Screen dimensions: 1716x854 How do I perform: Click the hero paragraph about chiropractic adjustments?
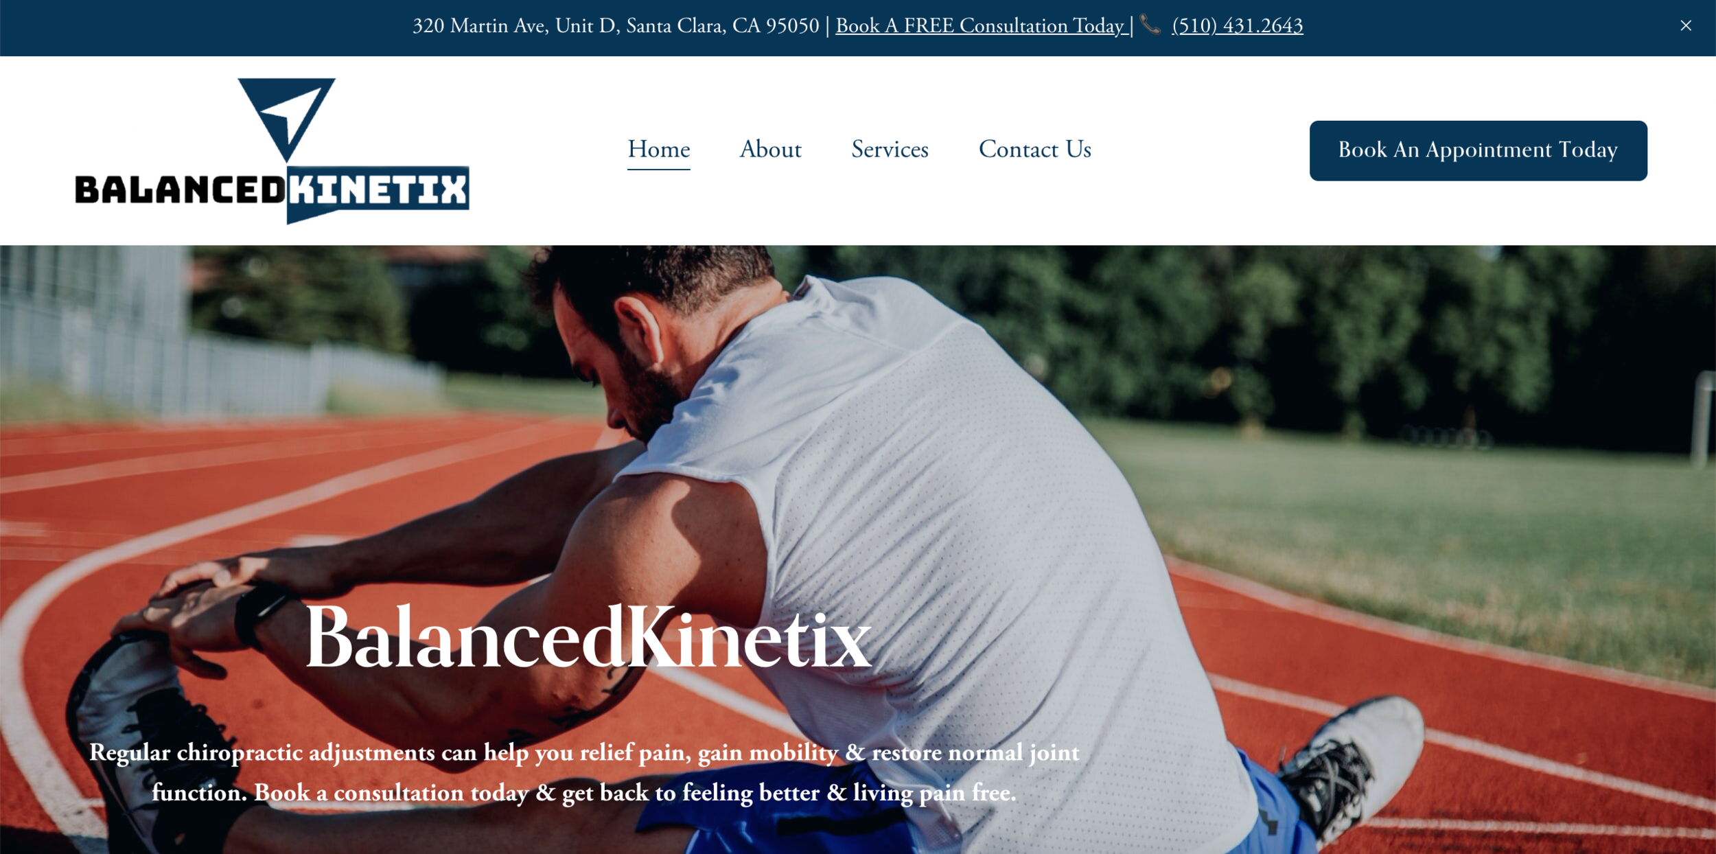(x=584, y=772)
